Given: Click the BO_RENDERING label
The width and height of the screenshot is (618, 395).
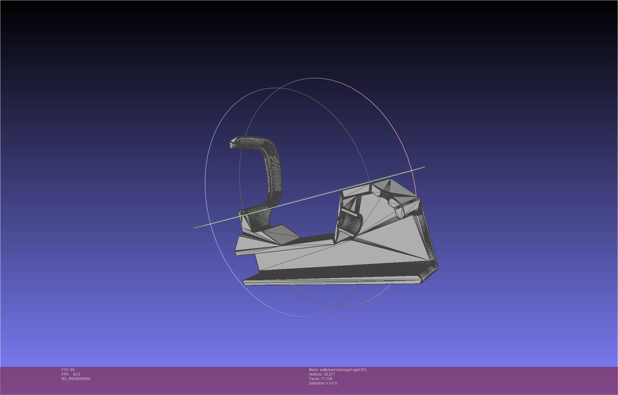Looking at the screenshot, I should click(x=76, y=379).
